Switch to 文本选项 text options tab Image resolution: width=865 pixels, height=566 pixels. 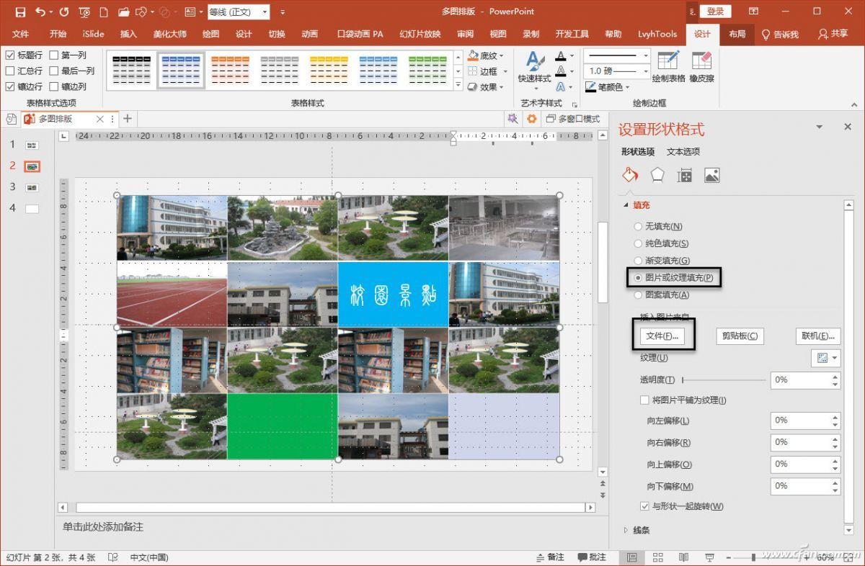pyautogui.click(x=683, y=151)
